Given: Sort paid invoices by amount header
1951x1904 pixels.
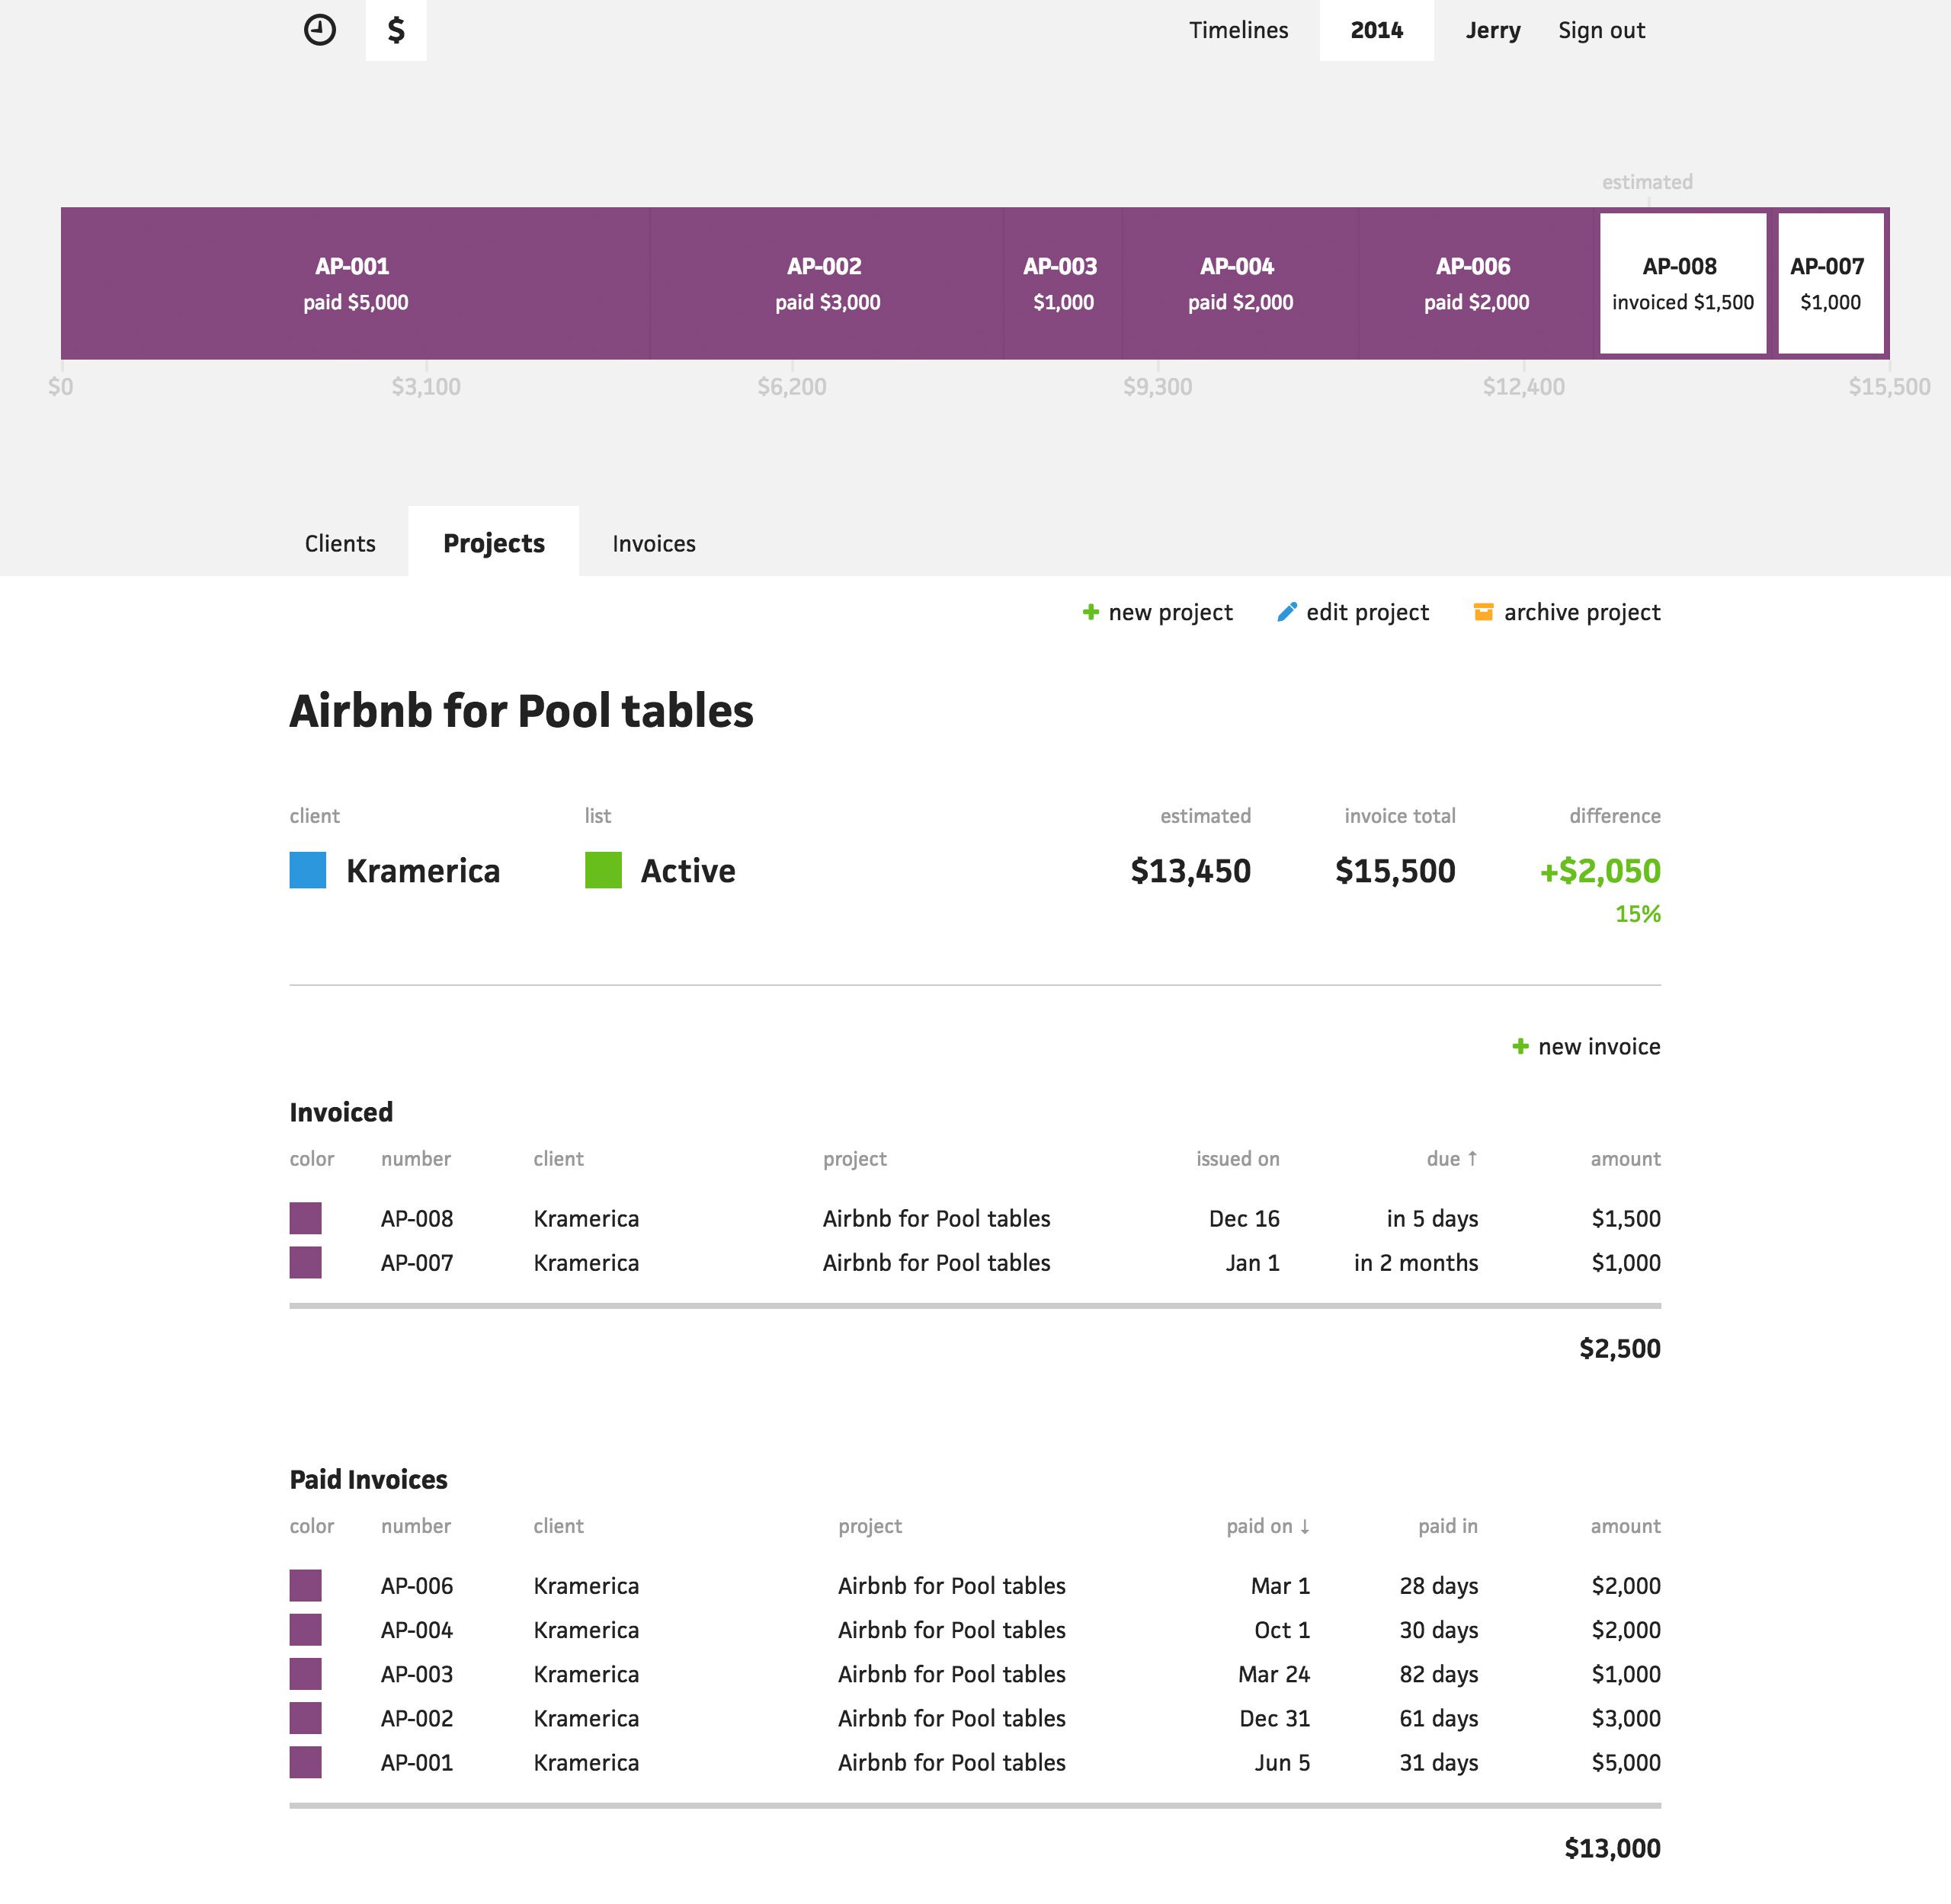Looking at the screenshot, I should pyautogui.click(x=1625, y=1525).
